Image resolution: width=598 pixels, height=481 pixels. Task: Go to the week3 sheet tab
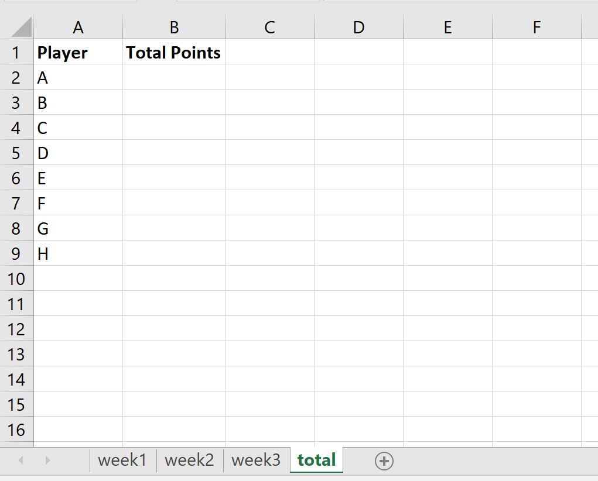click(256, 460)
